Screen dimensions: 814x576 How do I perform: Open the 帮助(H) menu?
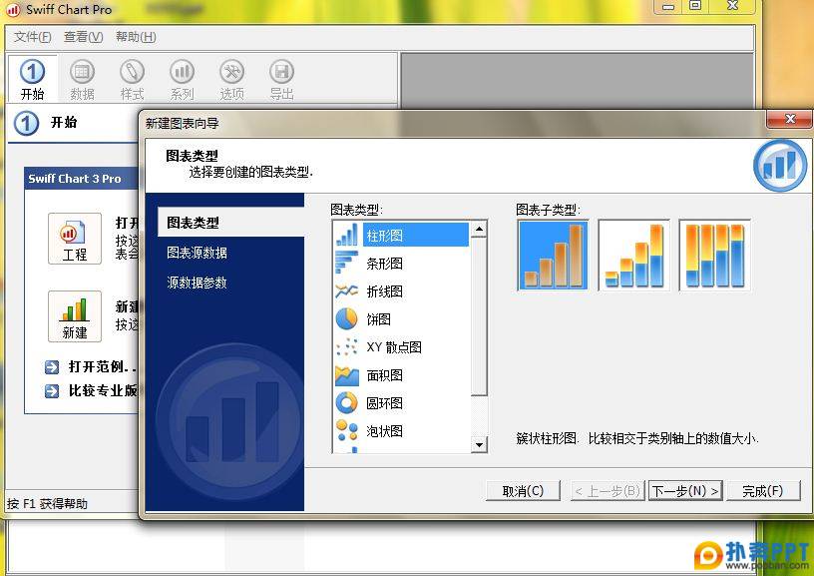(136, 37)
